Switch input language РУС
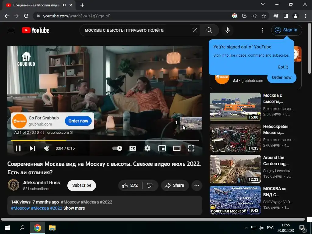Screen dimensions: 312x234 [270, 228]
